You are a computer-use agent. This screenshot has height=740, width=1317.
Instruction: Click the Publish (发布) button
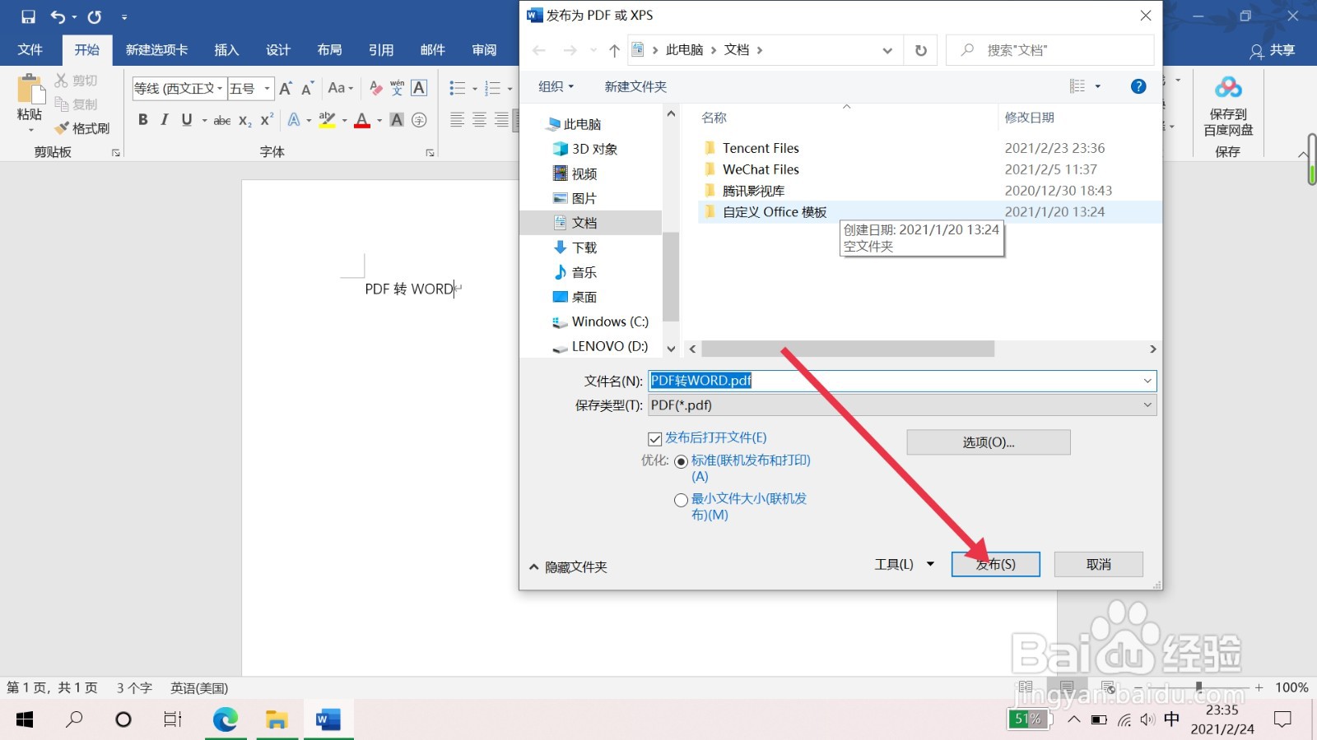[x=996, y=564]
